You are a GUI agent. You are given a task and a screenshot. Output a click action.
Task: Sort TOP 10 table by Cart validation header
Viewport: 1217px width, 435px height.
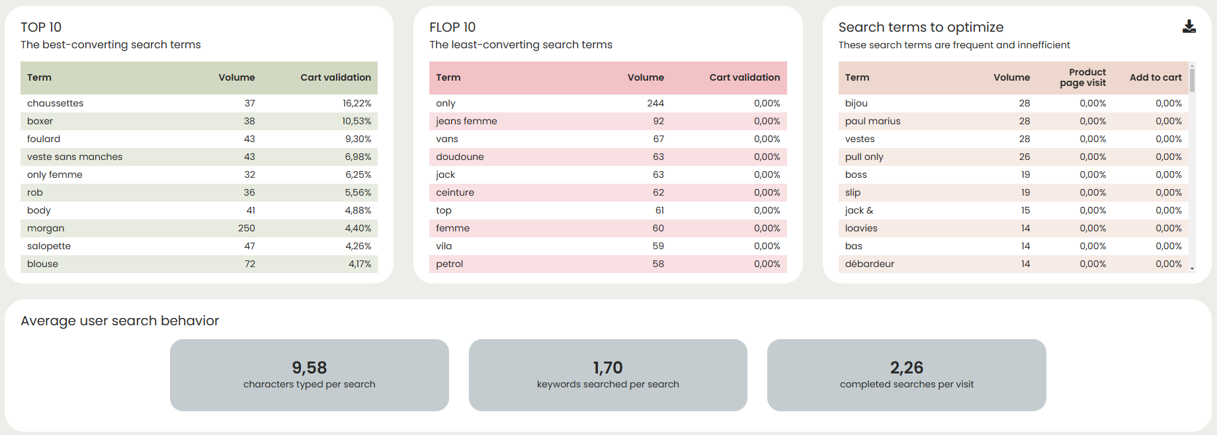click(x=335, y=77)
